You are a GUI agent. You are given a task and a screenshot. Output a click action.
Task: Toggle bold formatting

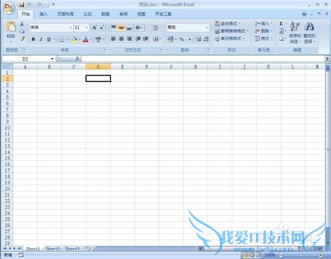(33, 39)
